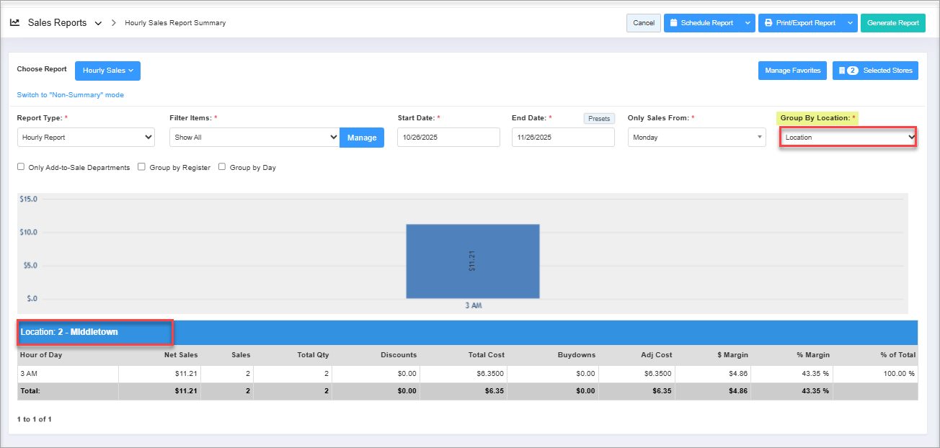Expand the Sales Reports chevron menu

[x=98, y=23]
